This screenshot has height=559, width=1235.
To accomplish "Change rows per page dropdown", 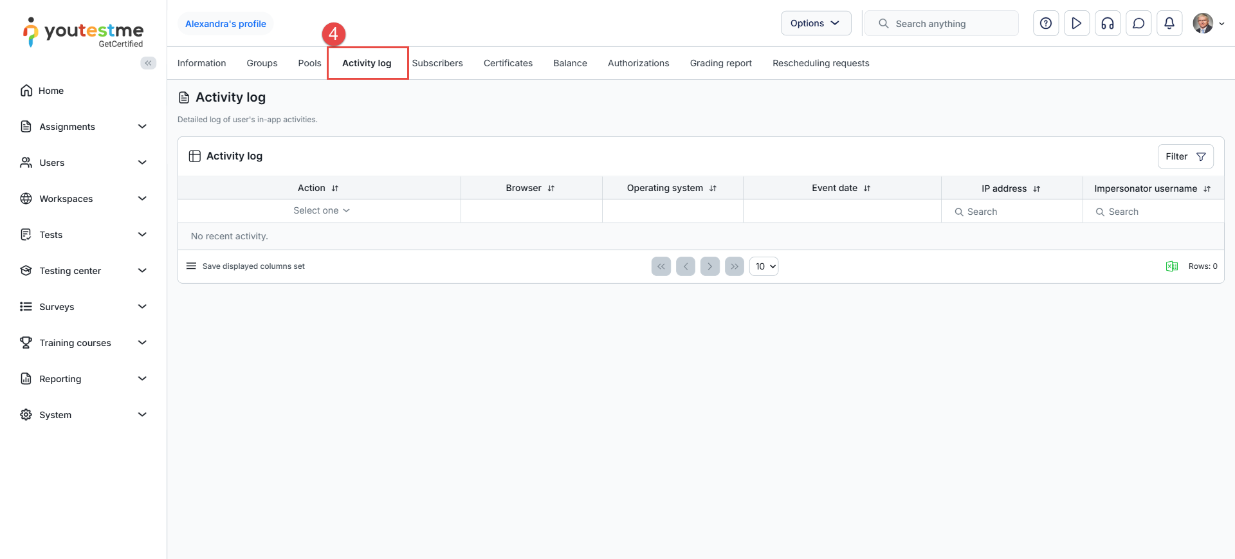I will click(764, 266).
